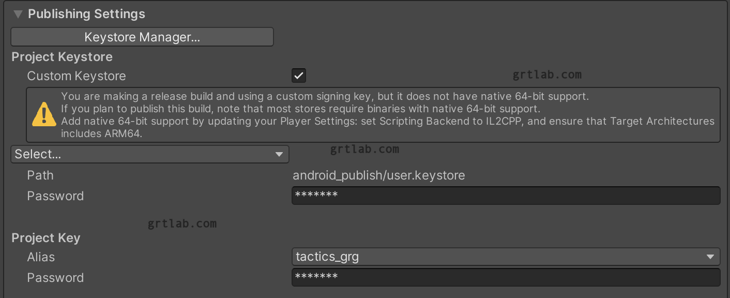This screenshot has height=298, width=730.
Task: Open the Keystore Manager window
Action: tap(142, 37)
